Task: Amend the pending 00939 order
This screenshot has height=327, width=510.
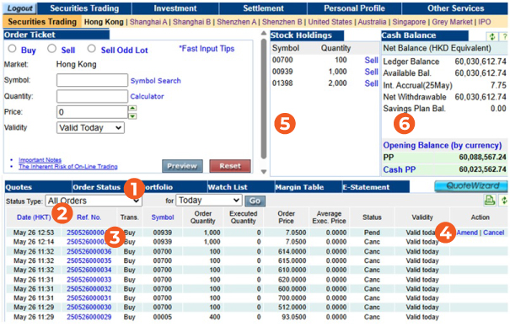Action: tap(467, 233)
